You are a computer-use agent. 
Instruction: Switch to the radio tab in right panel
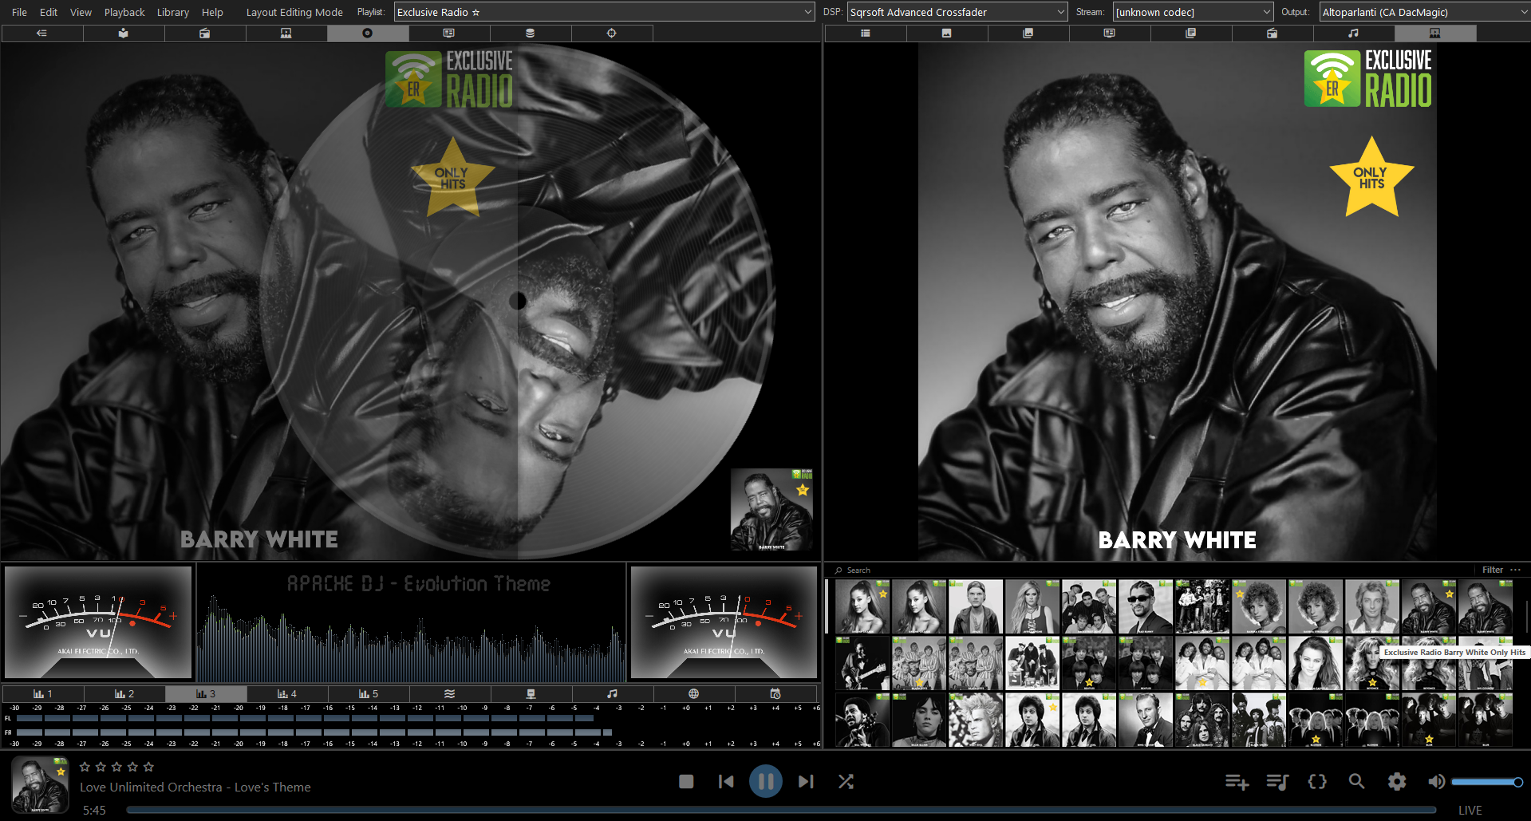click(1273, 33)
